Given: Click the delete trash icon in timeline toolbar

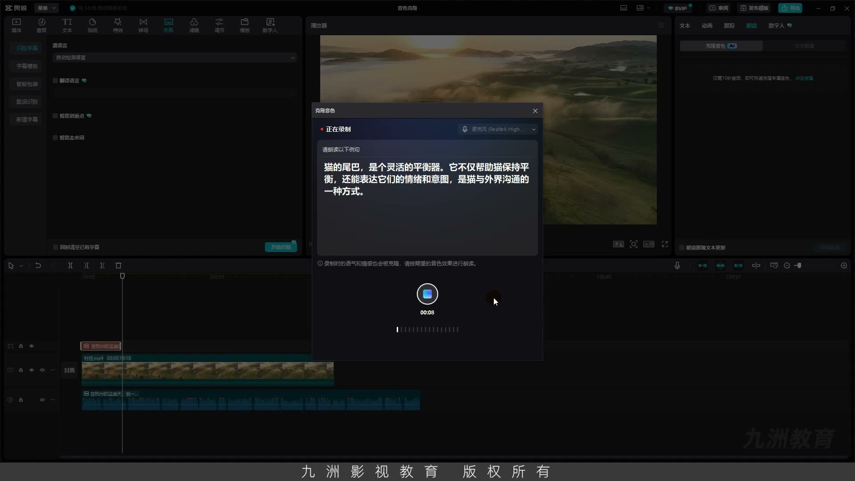Looking at the screenshot, I should pyautogui.click(x=118, y=265).
